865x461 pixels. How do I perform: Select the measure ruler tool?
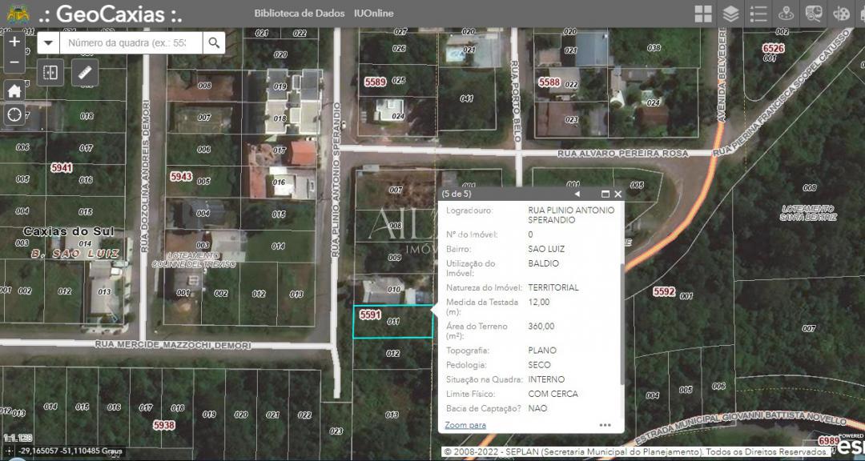point(84,72)
